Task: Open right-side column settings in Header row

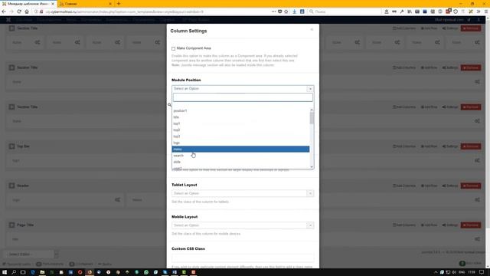Action: click(x=477, y=199)
